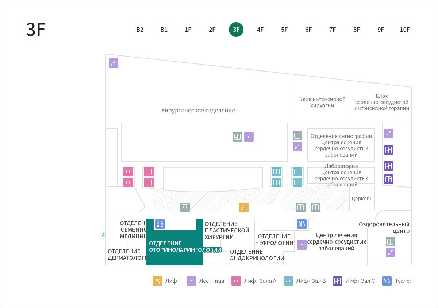Select Оздоровительный центр label
Viewport: 438px width, 308px height.
click(384, 228)
